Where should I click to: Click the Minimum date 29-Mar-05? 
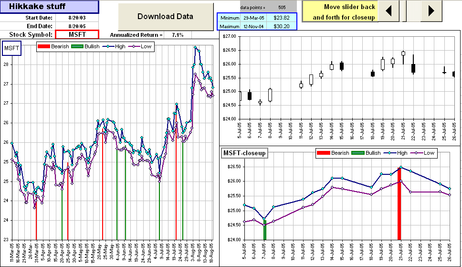(254, 18)
